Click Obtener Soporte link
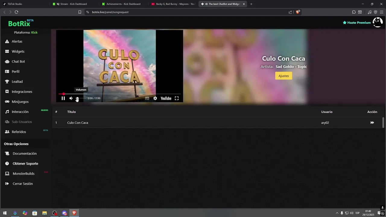Screen dimensions: 386x217 [x=25, y=164]
